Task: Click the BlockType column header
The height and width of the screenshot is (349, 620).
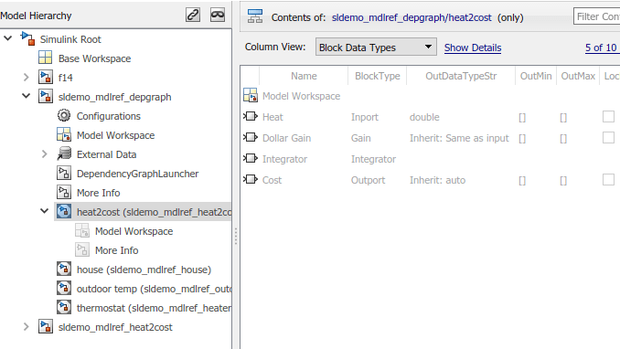Action: (x=378, y=76)
